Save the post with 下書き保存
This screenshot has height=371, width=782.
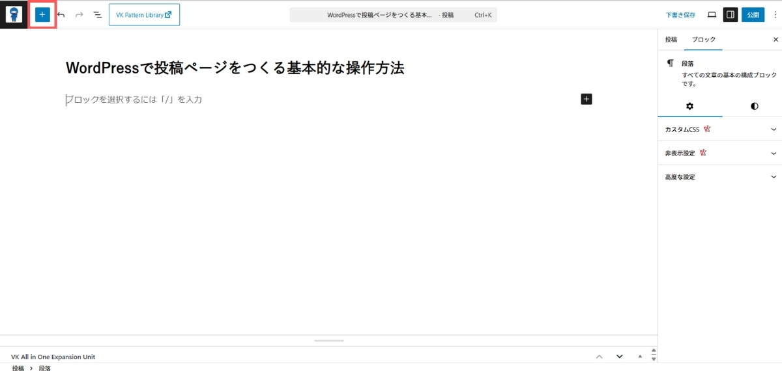(x=680, y=15)
